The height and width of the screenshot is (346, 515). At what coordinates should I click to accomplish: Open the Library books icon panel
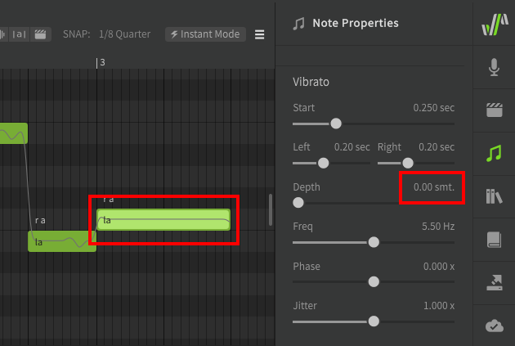click(494, 195)
